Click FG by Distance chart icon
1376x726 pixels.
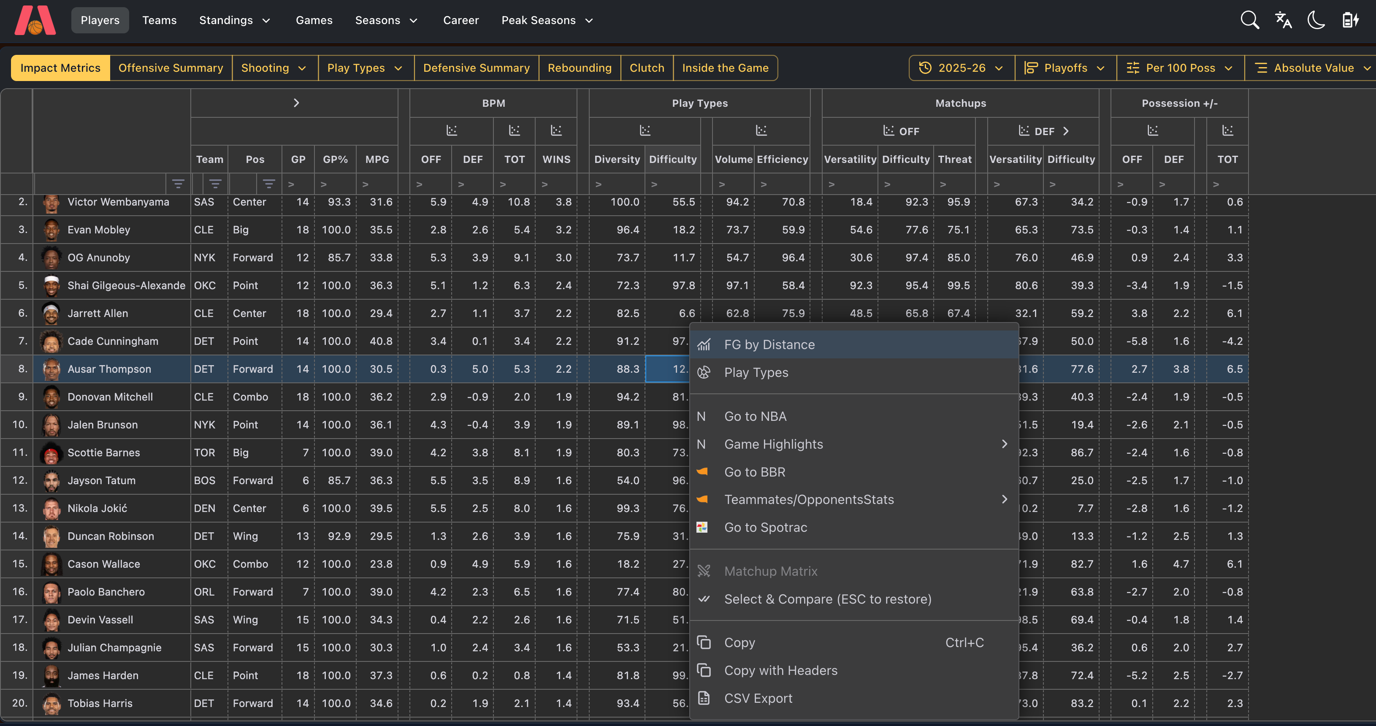[704, 344]
